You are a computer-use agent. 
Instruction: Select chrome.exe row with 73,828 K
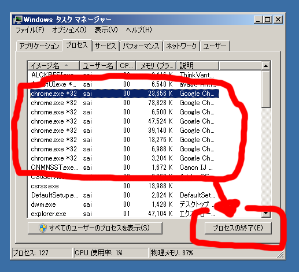click(124, 103)
